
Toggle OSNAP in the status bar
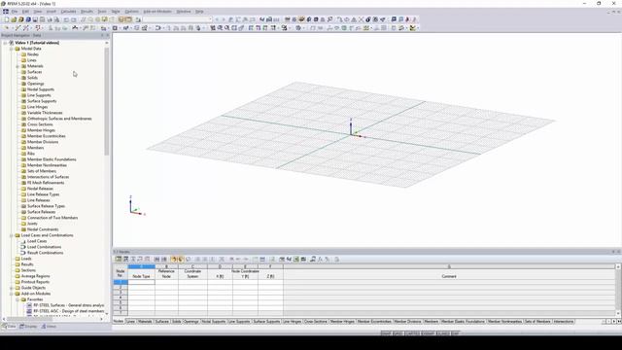pos(428,333)
